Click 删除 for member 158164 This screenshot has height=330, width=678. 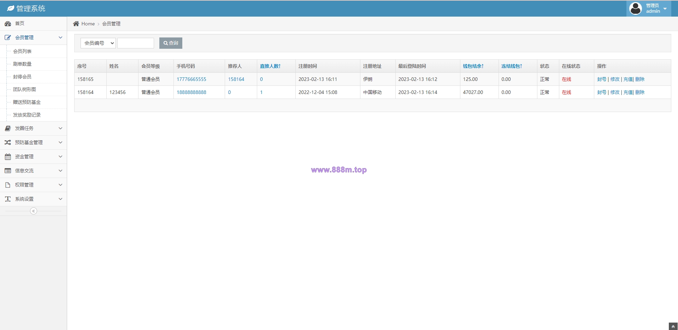tap(640, 92)
